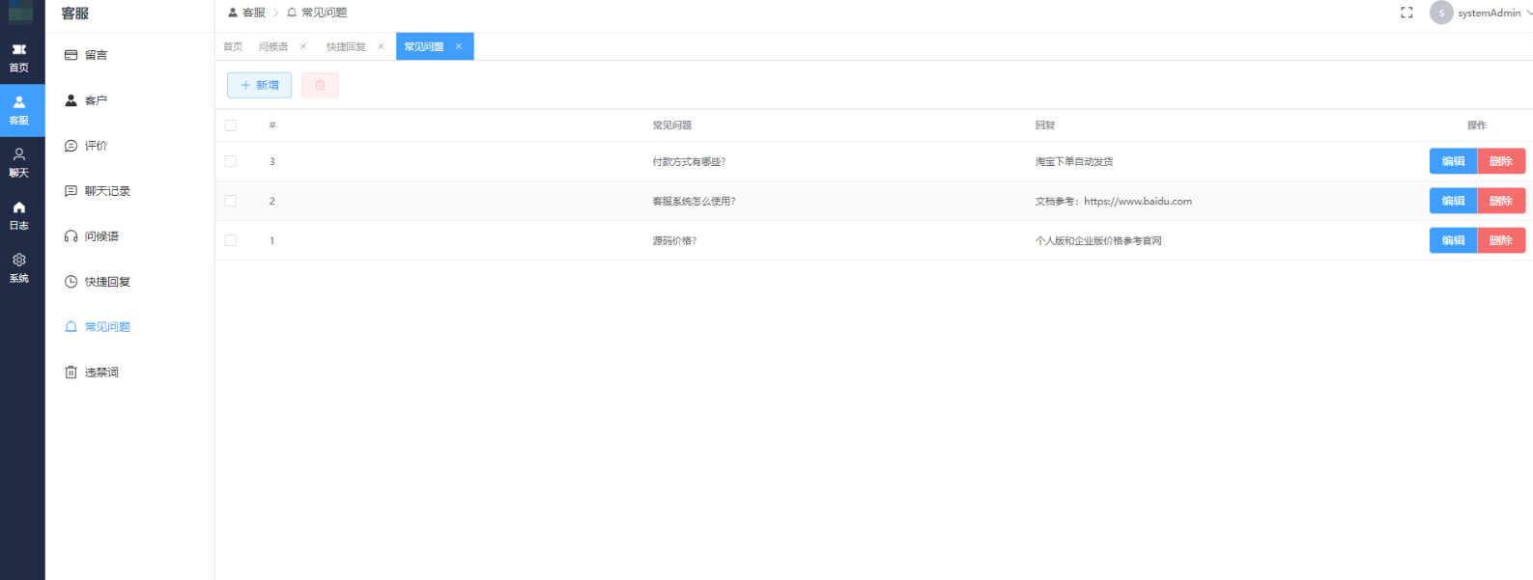Click the red batch delete trash button
The image size is (1533, 580).
(x=320, y=85)
